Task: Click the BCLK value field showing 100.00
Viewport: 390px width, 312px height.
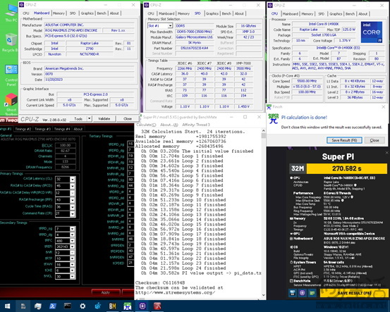Action: pyautogui.click(x=65, y=145)
